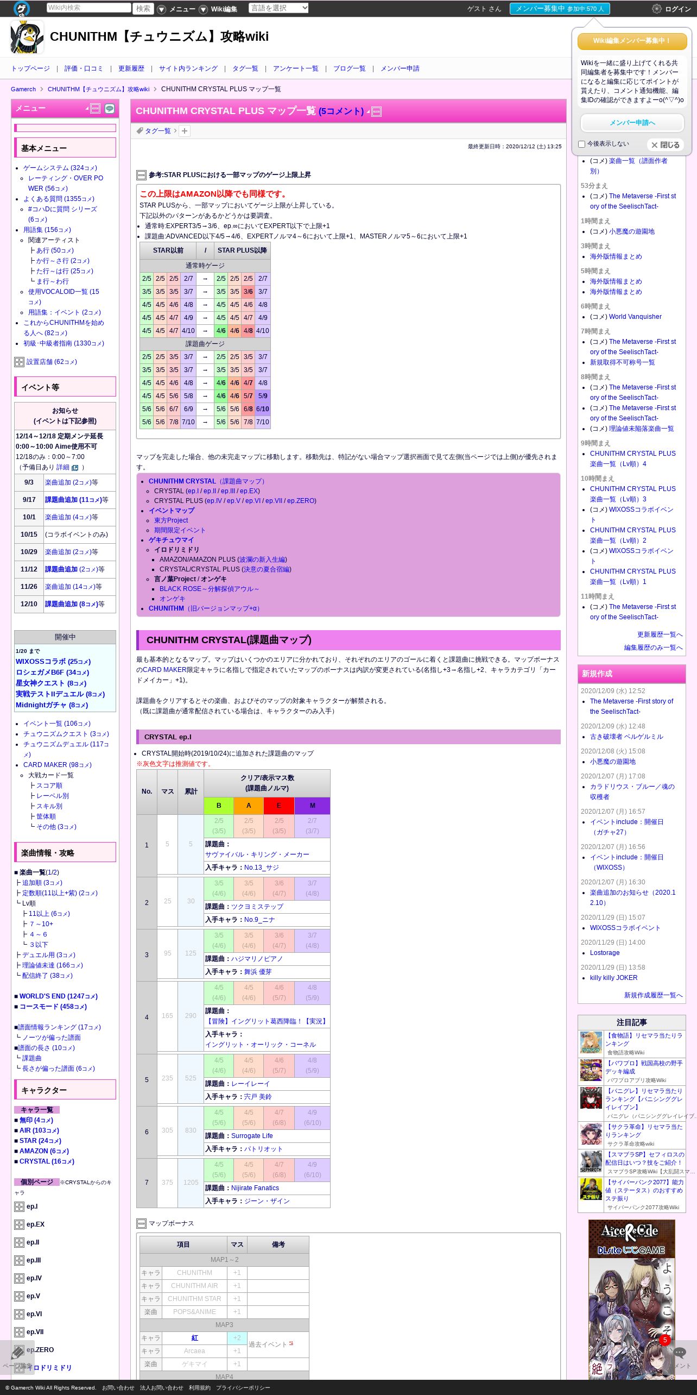Expand the ep.VII character list
The image size is (697, 1395).
[19, 1332]
